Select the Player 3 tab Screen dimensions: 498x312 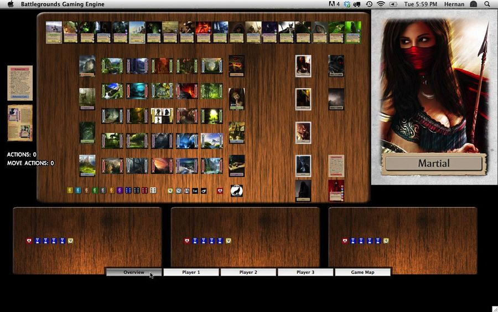click(x=305, y=272)
